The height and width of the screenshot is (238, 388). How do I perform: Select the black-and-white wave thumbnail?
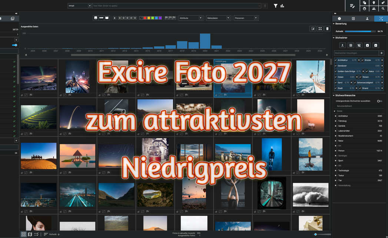[311, 195]
